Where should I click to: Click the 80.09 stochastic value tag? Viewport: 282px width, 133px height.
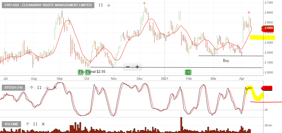click(x=267, y=88)
